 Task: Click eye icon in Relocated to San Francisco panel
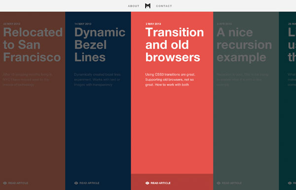click(5, 183)
